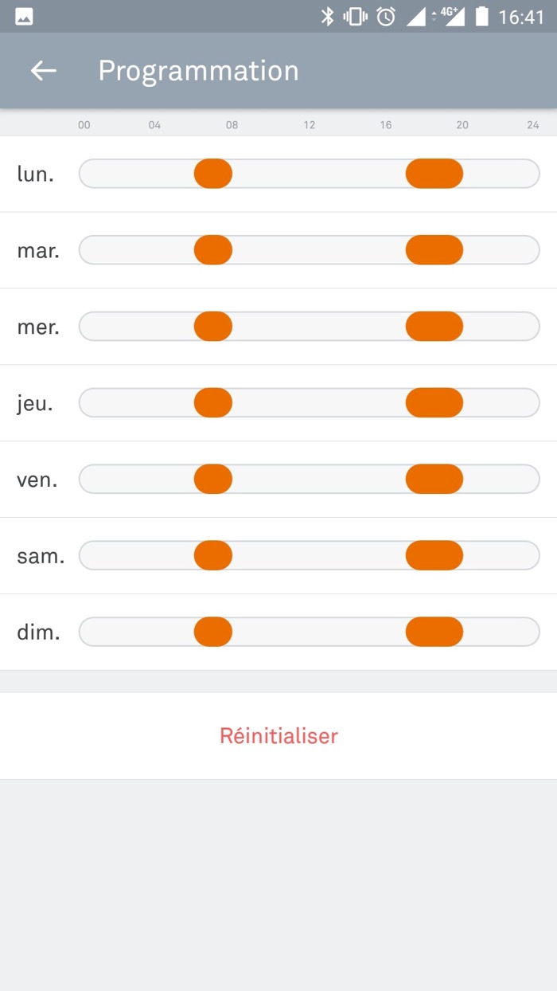557x991 pixels.
Task: Tap the image notification icon
Action: coord(24,17)
